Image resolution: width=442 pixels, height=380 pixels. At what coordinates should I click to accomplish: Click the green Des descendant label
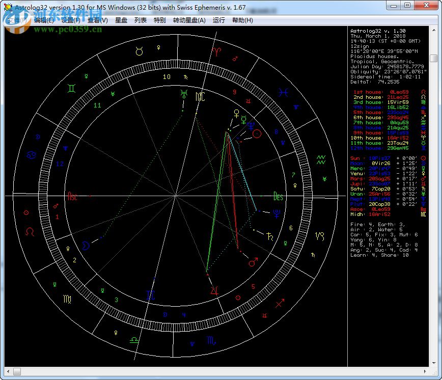[278, 196]
